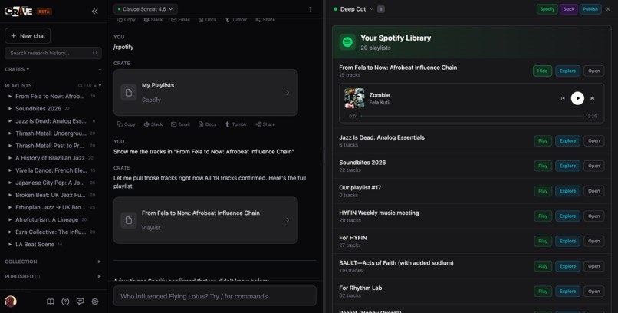Play HYFIN Weekly music meeting
The width and height of the screenshot is (618, 313).
coord(543,216)
